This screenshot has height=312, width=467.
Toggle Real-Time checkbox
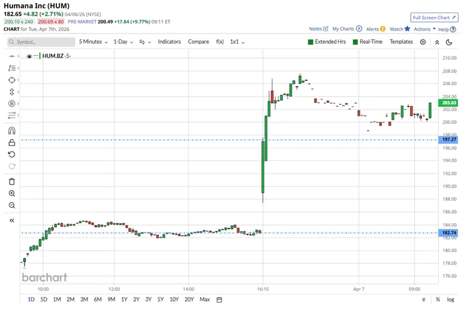(355, 42)
